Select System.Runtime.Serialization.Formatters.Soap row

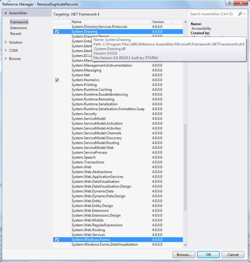pyautogui.click(x=118, y=109)
